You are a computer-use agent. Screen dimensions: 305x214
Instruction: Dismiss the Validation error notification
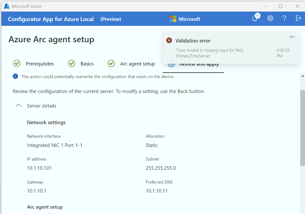click(293, 37)
